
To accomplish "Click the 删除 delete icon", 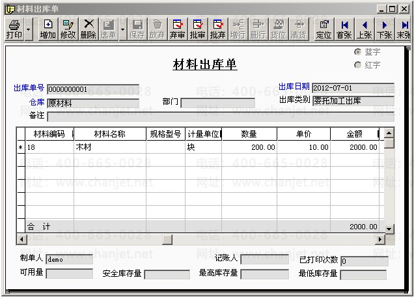I will [89, 29].
